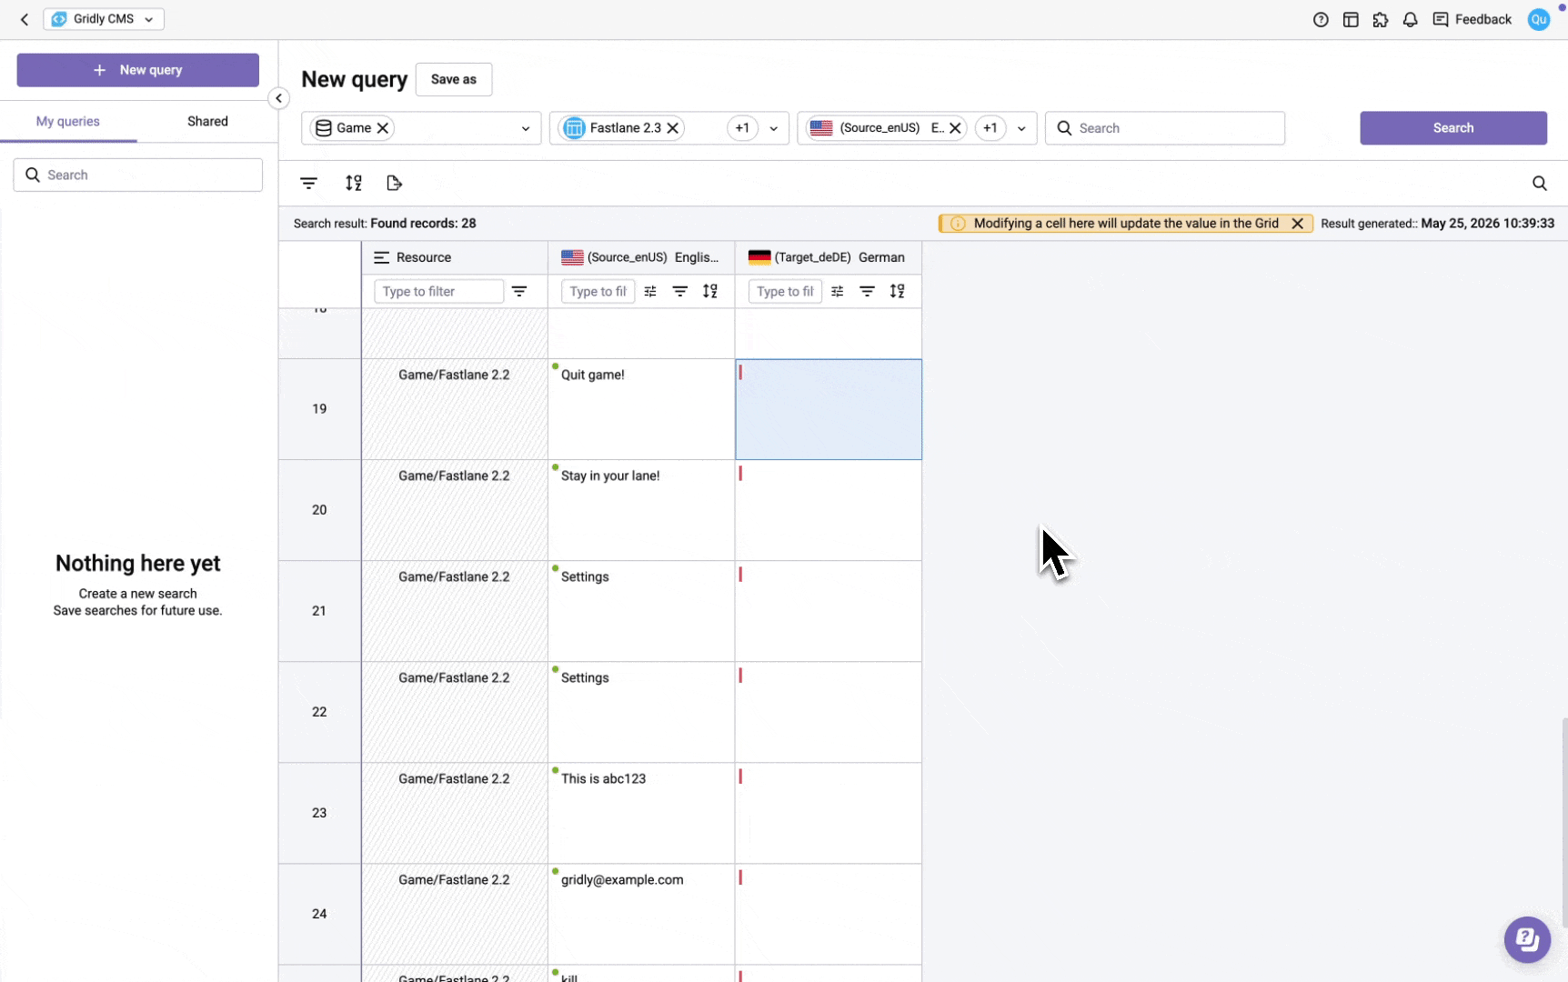Sort the German column

[898, 292]
